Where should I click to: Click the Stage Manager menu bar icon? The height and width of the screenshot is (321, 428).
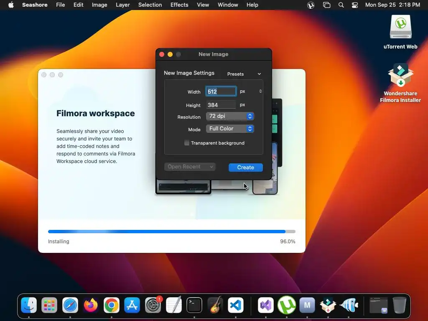click(x=326, y=5)
